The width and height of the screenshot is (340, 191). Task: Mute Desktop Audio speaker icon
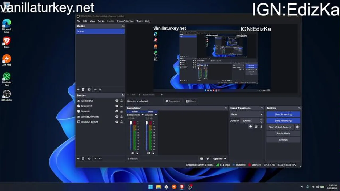pos(133,153)
